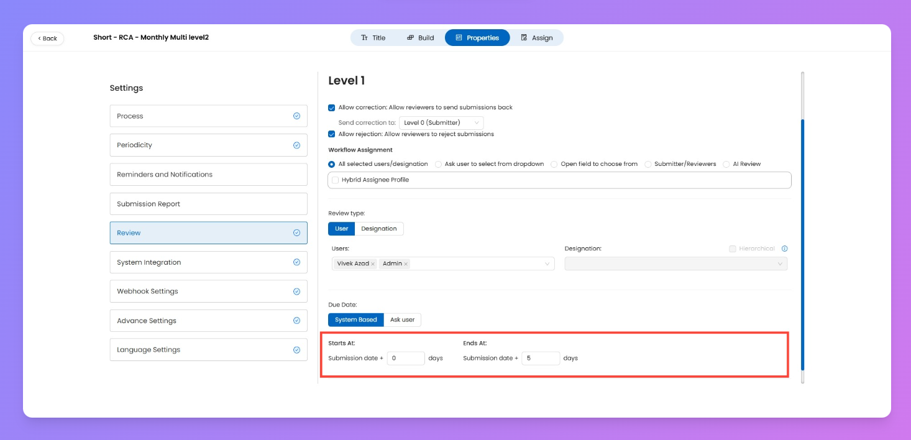The width and height of the screenshot is (911, 440).
Task: Click Ends At days input field
Action: [x=541, y=359]
